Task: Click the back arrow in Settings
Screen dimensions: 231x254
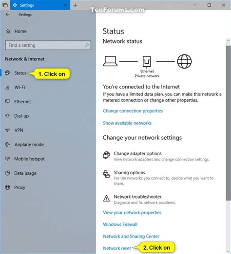Action: click(x=7, y=15)
